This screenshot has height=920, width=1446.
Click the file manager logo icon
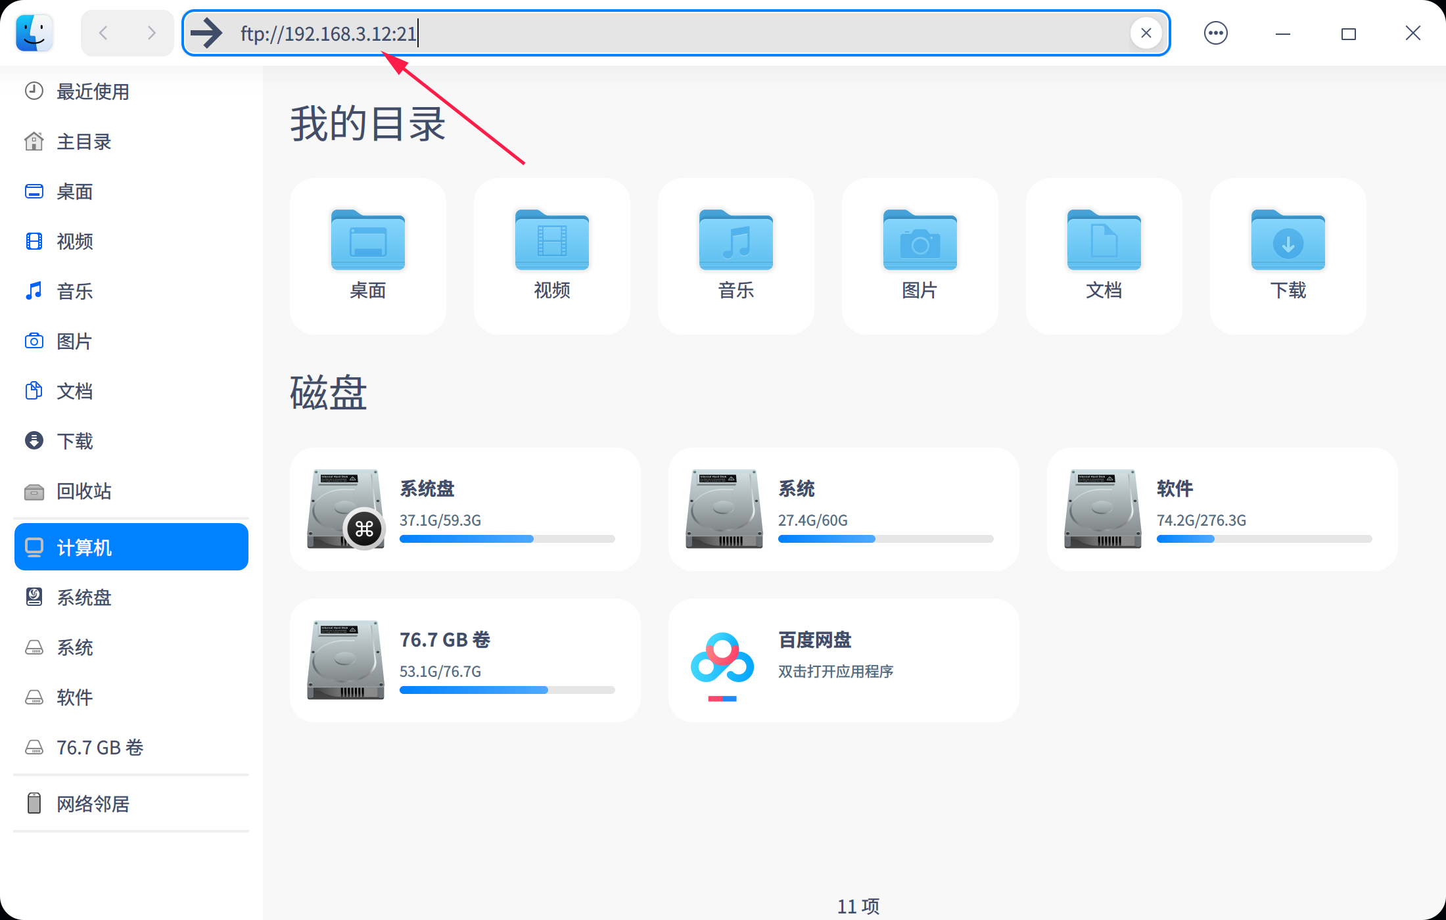(34, 33)
